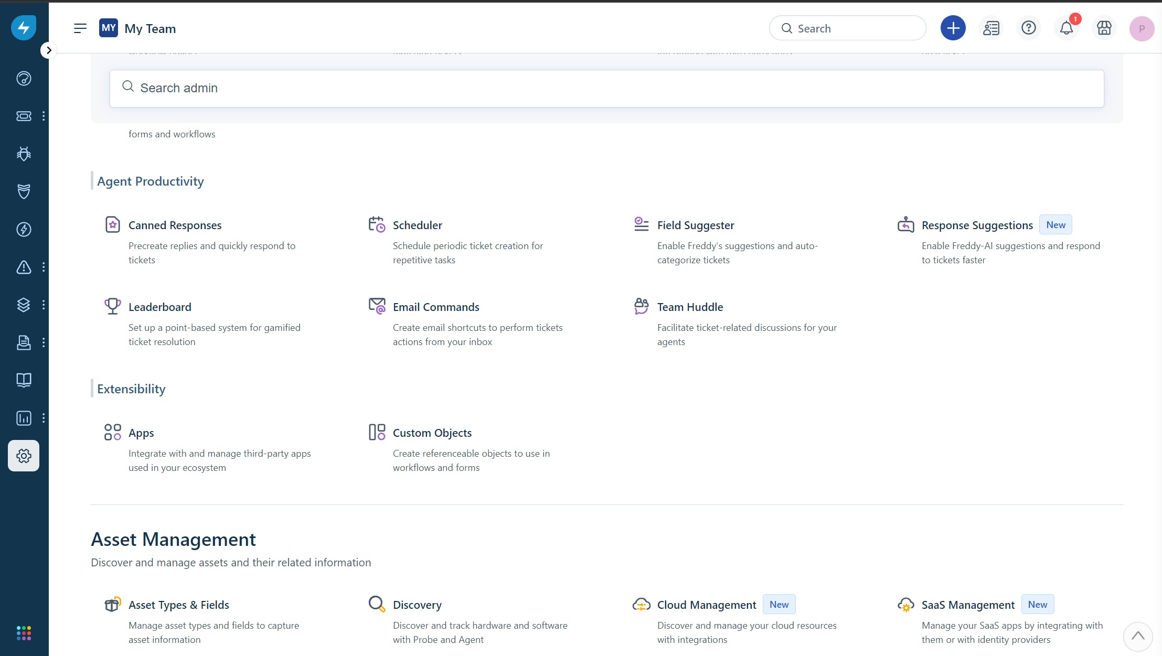Toggle the hamburger navigation menu

80,28
